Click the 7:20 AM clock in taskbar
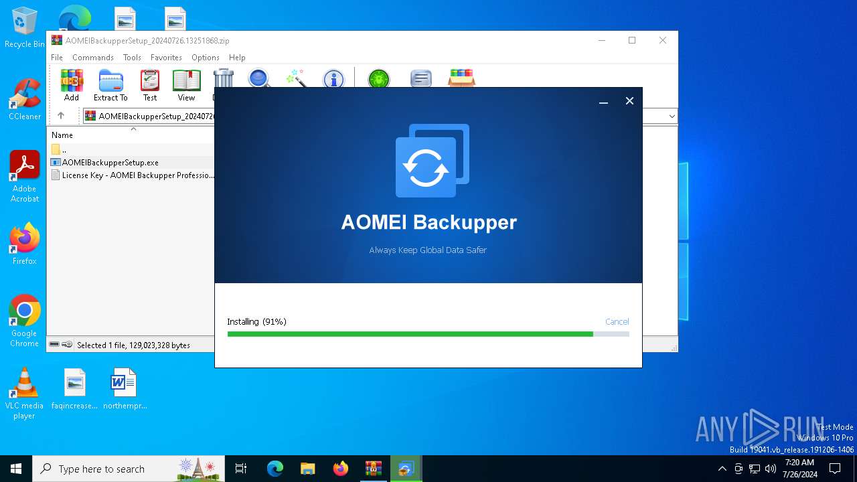 click(x=799, y=469)
